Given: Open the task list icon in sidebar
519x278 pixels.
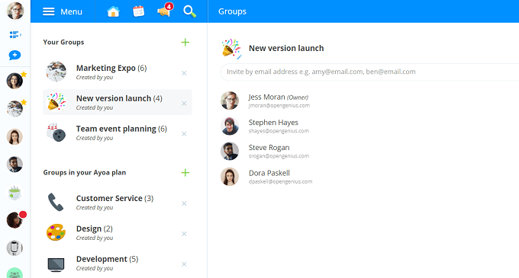Looking at the screenshot, I should (15, 35).
